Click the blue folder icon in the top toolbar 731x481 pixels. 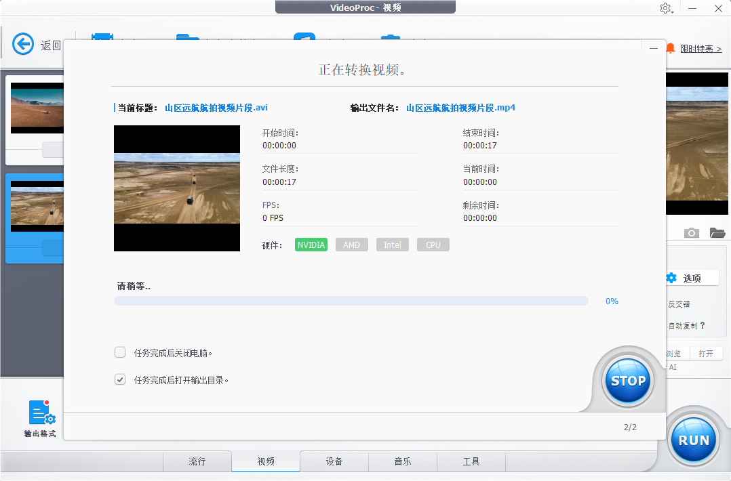(187, 37)
